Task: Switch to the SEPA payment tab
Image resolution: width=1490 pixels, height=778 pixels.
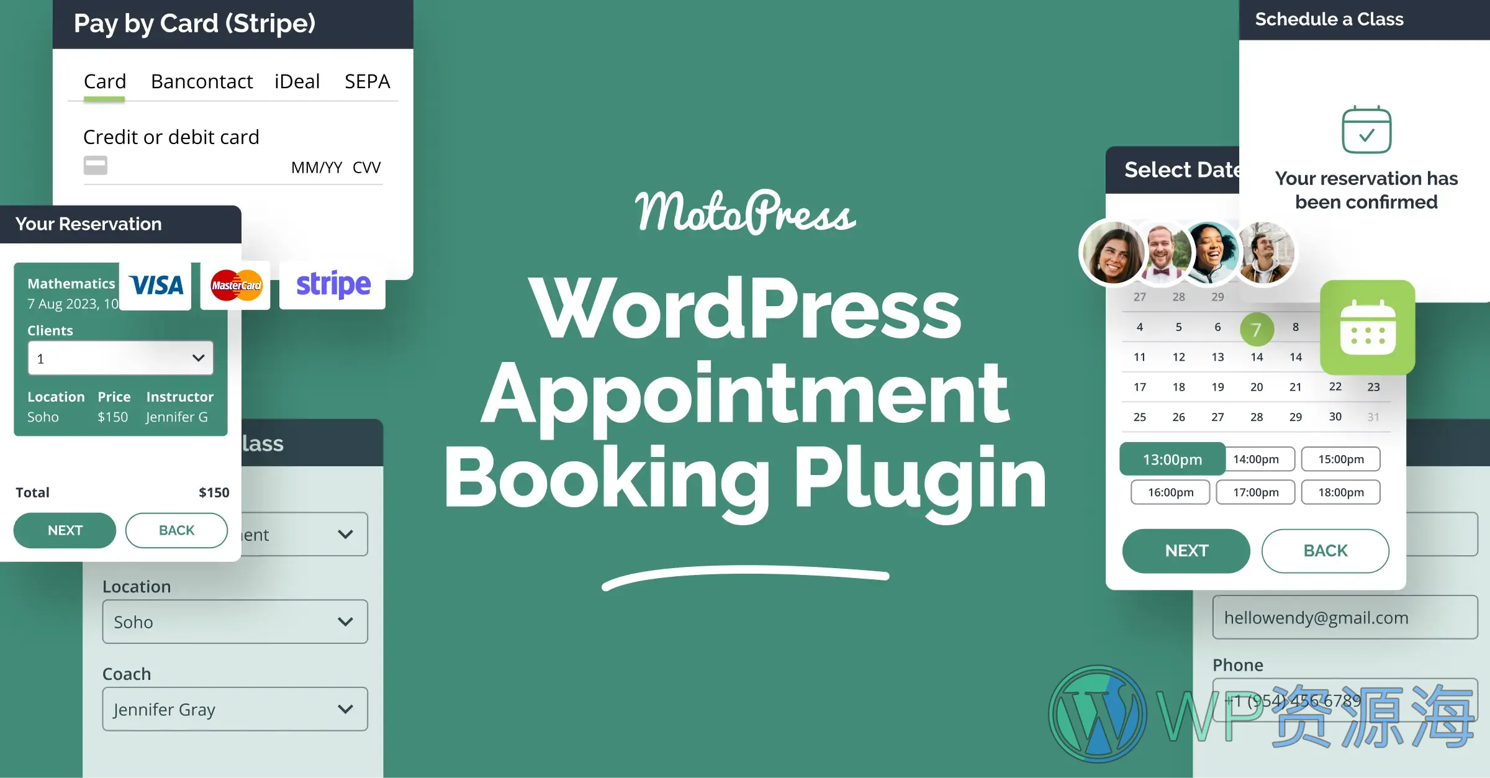Action: click(x=368, y=80)
